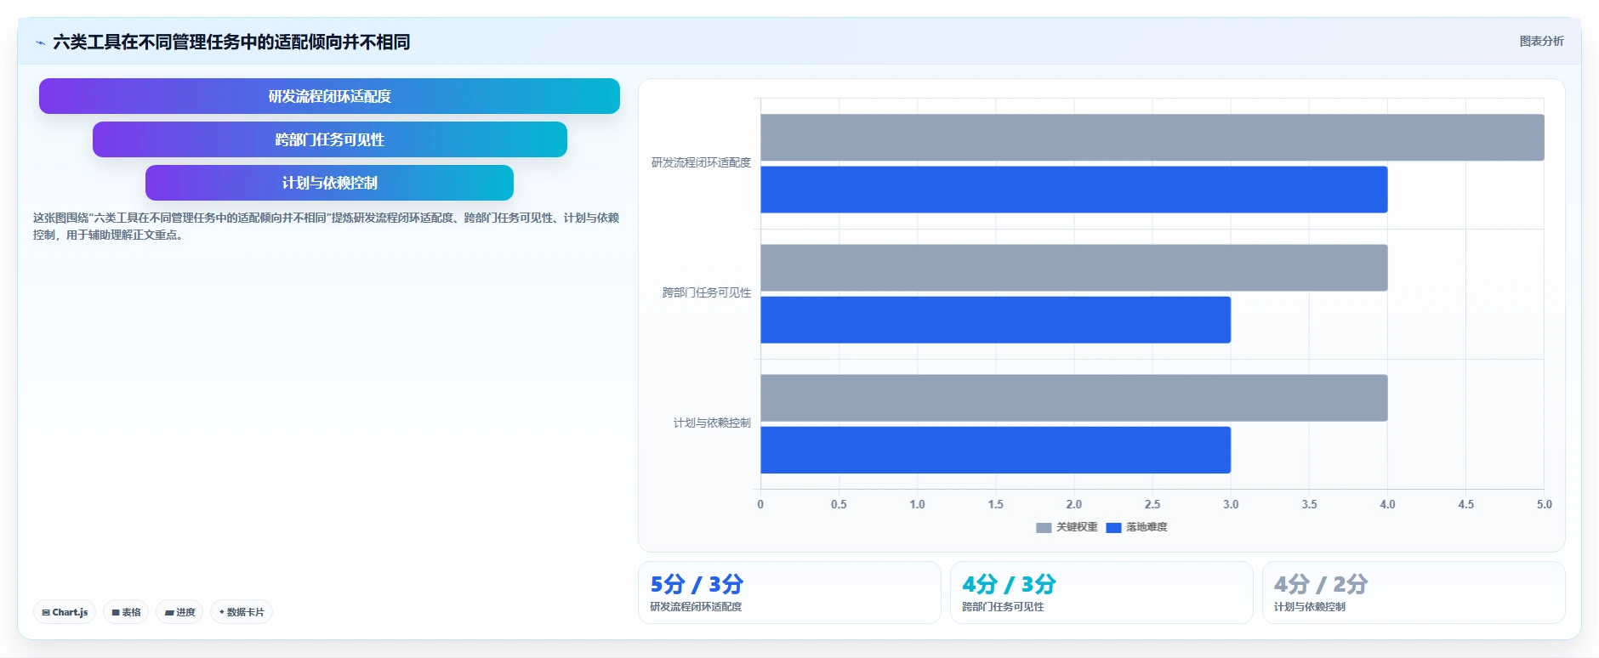Viewport: 1599px width, 658px height.
Task: Click the x-axis tick 2.5
Action: pos(1152,504)
